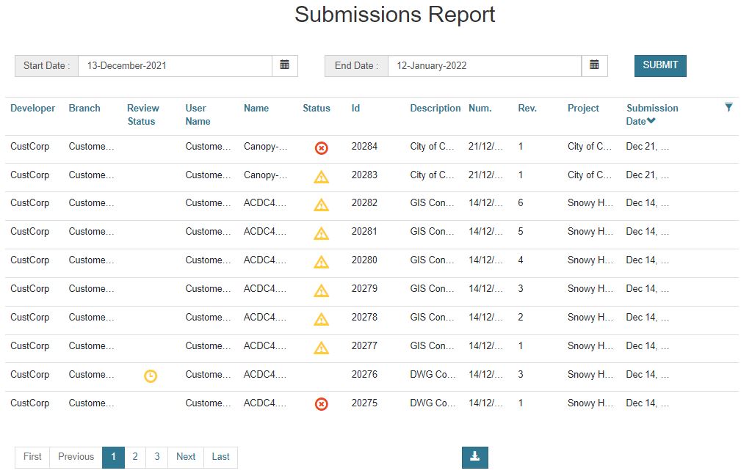Click the Start Date input field
This screenshot has width=752, height=476.
coord(175,65)
